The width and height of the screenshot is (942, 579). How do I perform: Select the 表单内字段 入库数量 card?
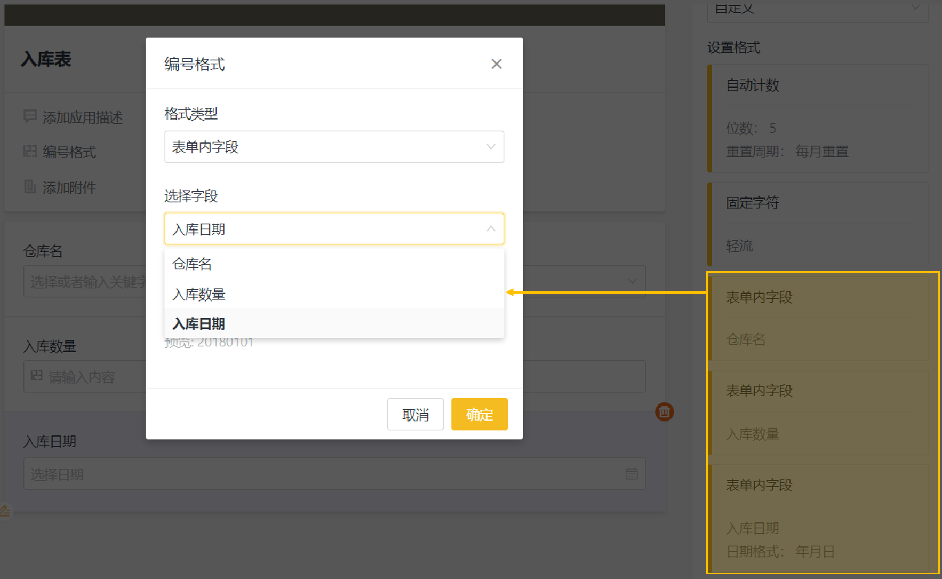coord(818,413)
